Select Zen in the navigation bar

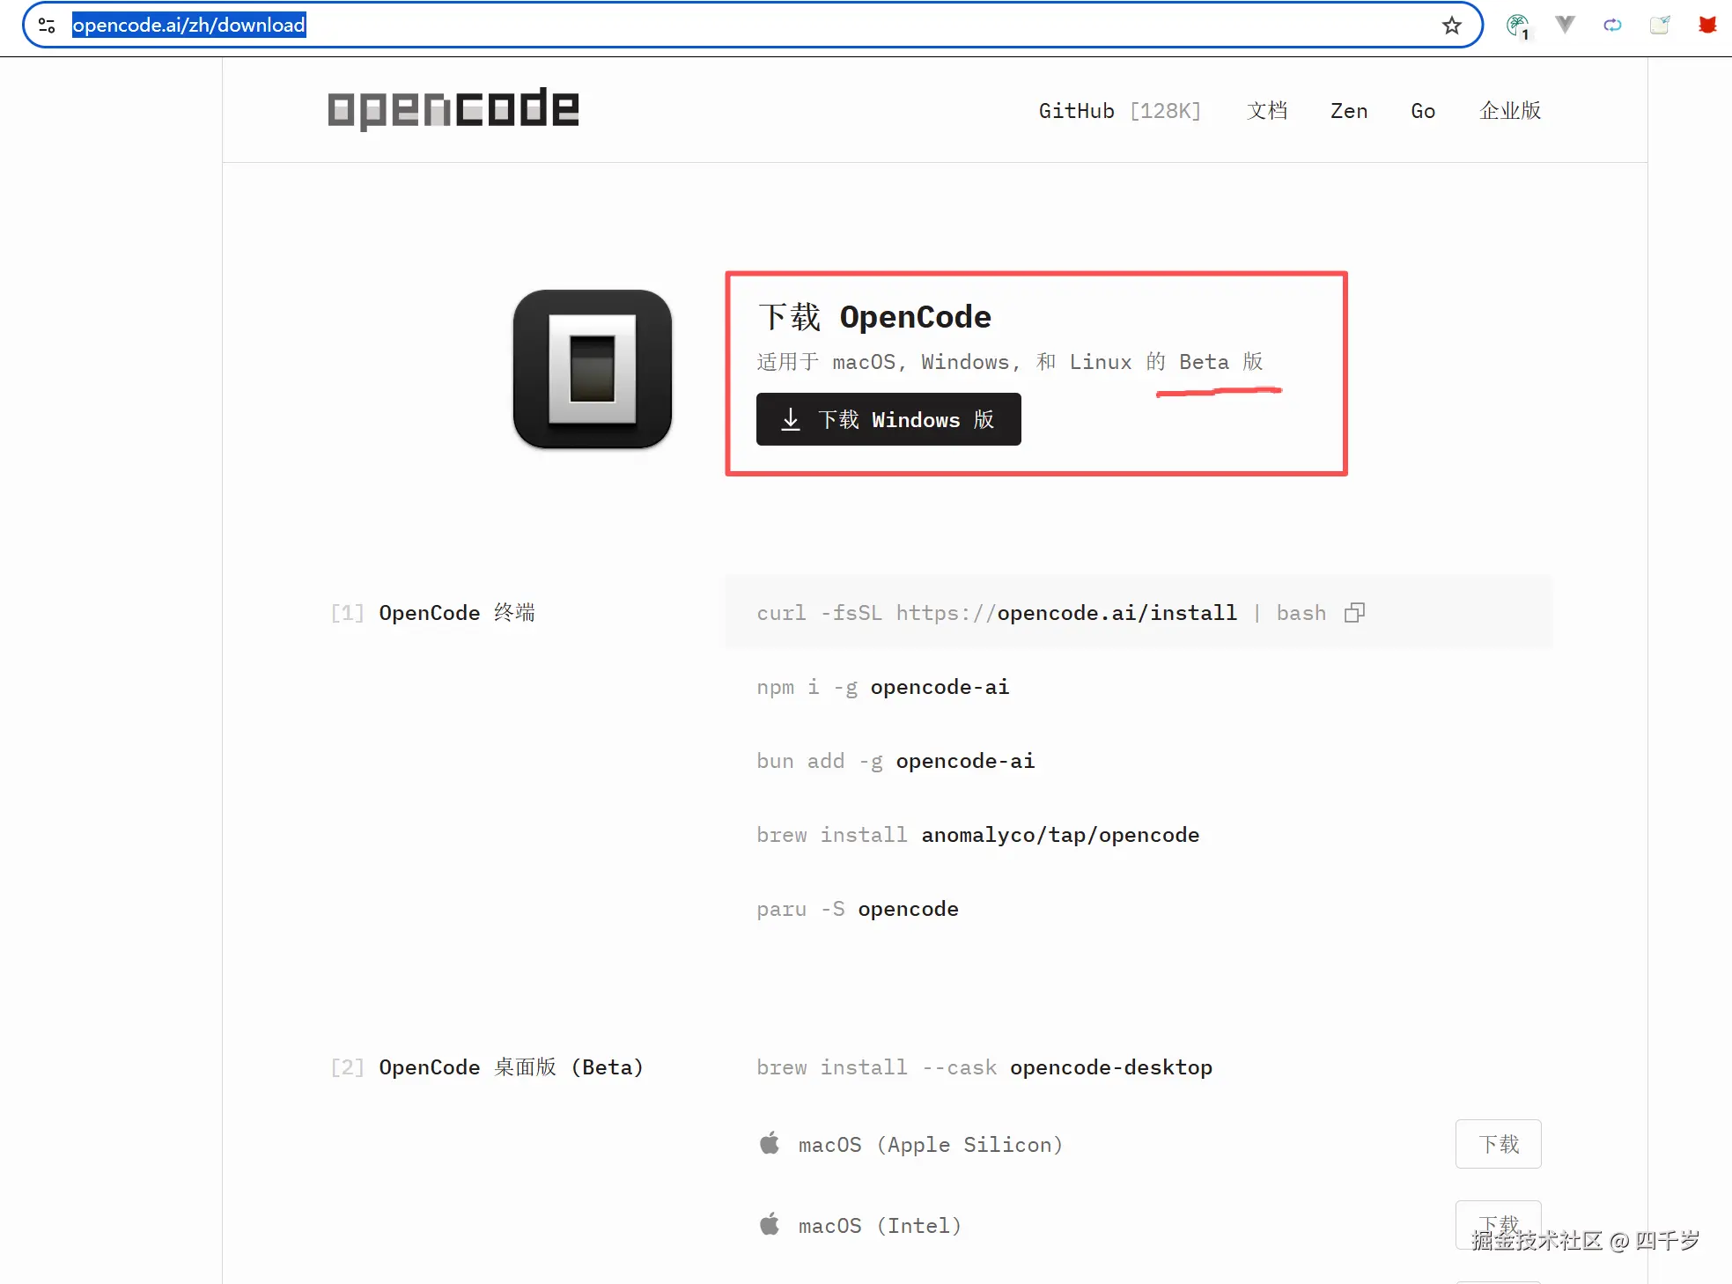click(x=1349, y=110)
